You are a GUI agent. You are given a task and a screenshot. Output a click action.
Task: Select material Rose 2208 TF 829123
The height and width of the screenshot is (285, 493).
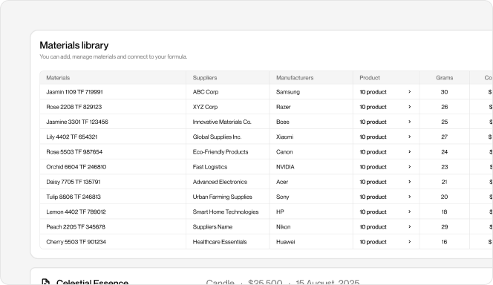click(74, 107)
